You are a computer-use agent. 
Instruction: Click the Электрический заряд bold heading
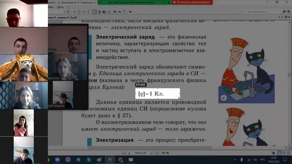pos(125,37)
